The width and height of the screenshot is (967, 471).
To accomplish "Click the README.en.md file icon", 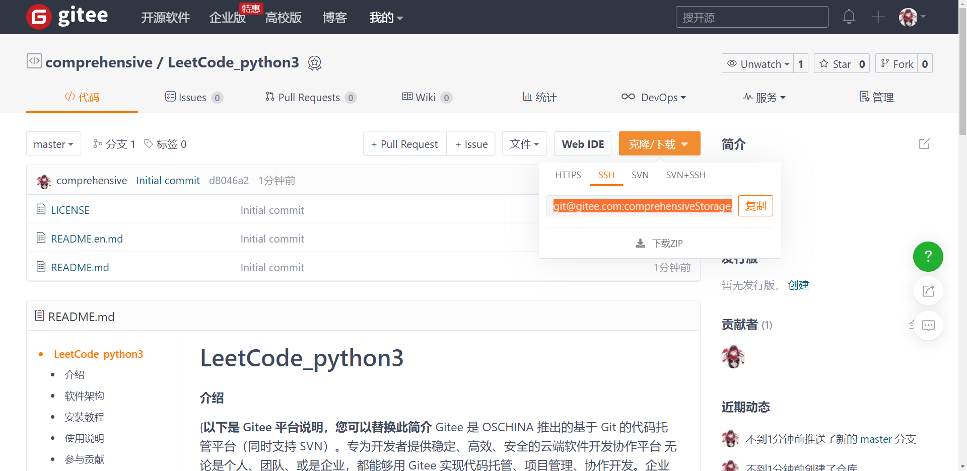I will (41, 238).
